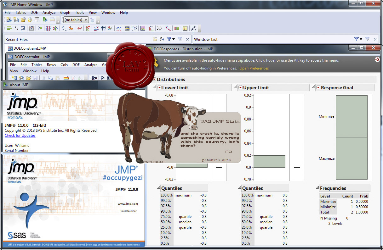Screen dimensions: 383x250
Task: Open Graph menu in JMP Home Window
Action: (65, 13)
